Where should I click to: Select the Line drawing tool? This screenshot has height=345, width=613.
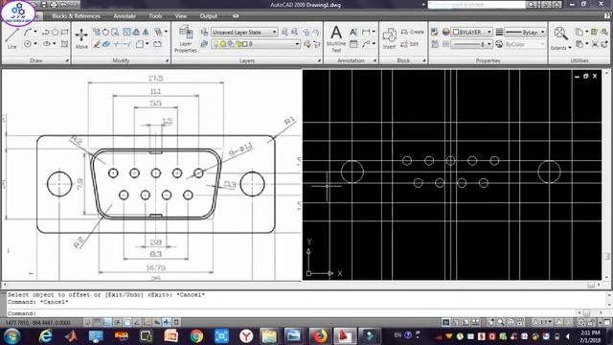(x=11, y=38)
